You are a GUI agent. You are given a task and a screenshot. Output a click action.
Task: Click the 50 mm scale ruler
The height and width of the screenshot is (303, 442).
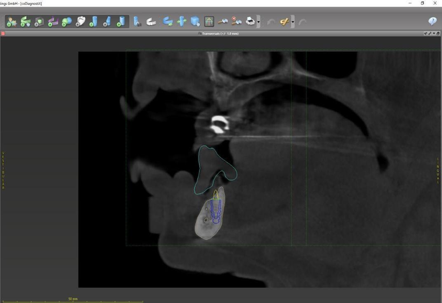click(73, 300)
